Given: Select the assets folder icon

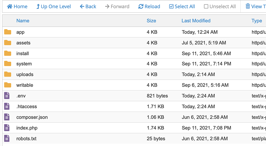Looking at the screenshot, I should (x=8, y=43).
